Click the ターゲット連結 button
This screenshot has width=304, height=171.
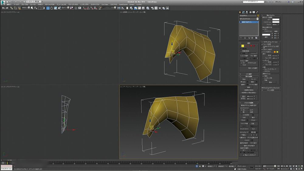253,85
